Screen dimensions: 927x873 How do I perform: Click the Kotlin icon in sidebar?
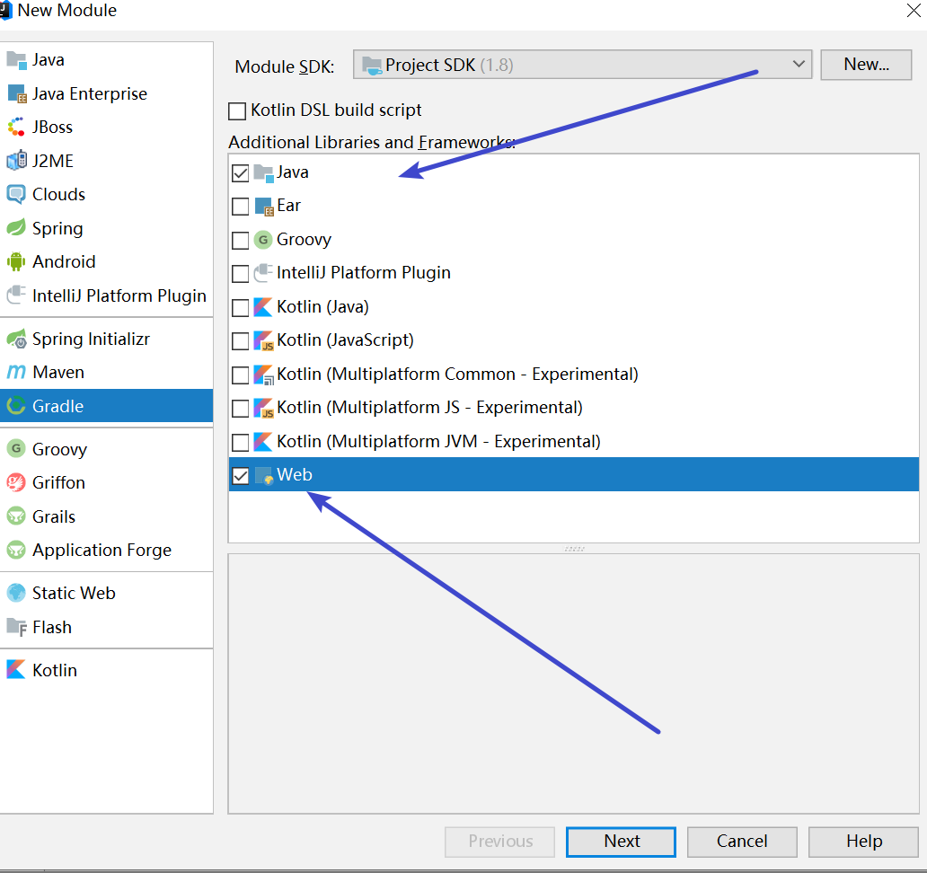click(x=16, y=670)
